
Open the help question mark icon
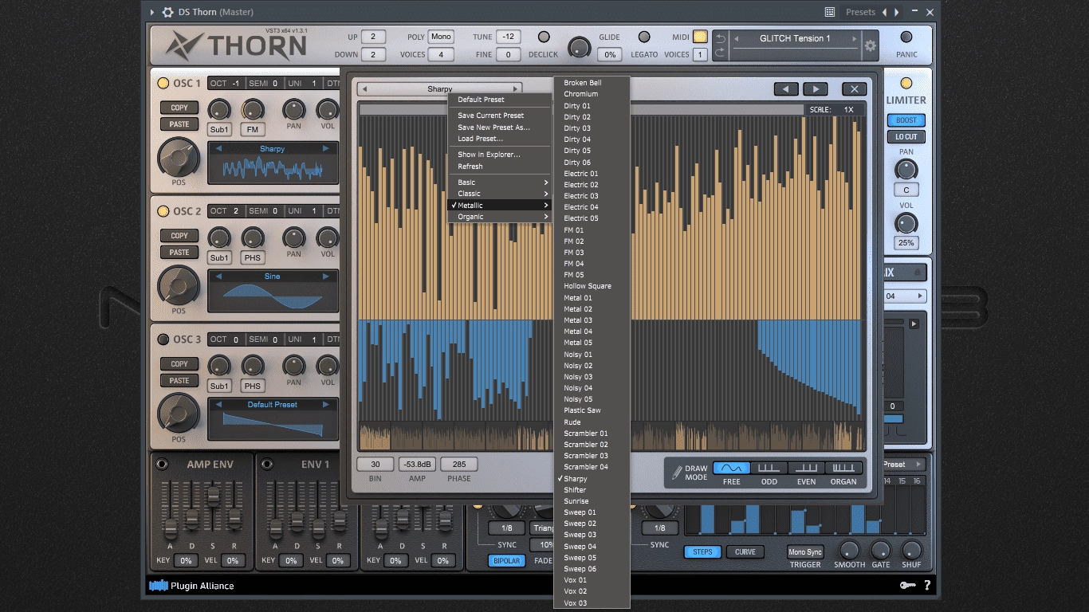927,586
